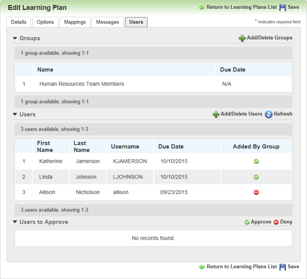Click the Jamerson last name cell
The width and height of the screenshot is (307, 279).
88,161
